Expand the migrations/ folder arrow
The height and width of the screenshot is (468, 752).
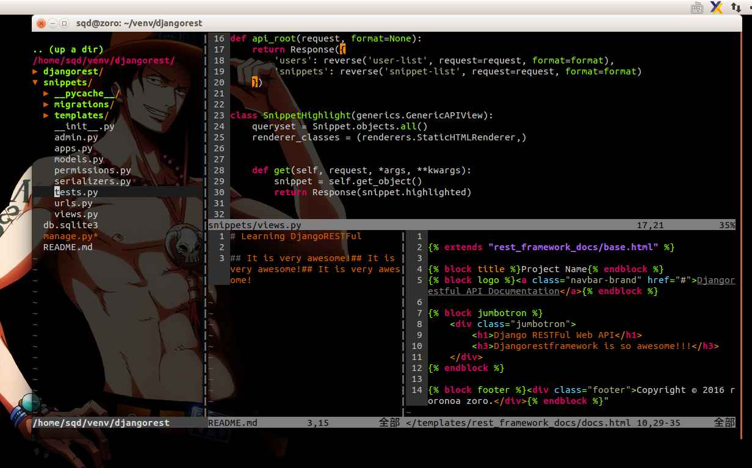pyautogui.click(x=46, y=104)
